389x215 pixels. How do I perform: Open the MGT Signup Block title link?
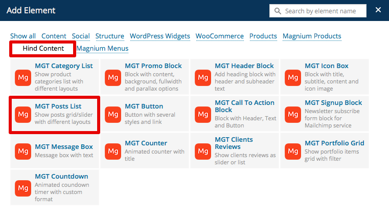point(333,103)
